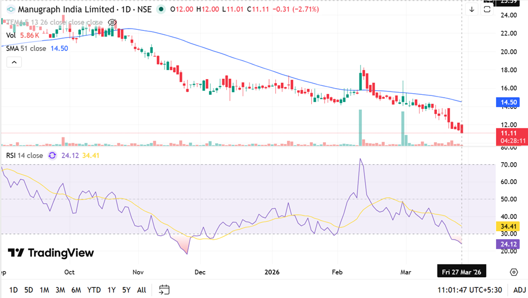Screen dimensions: 528x298
Task: Switch to the YTD range
Action: 94,290
